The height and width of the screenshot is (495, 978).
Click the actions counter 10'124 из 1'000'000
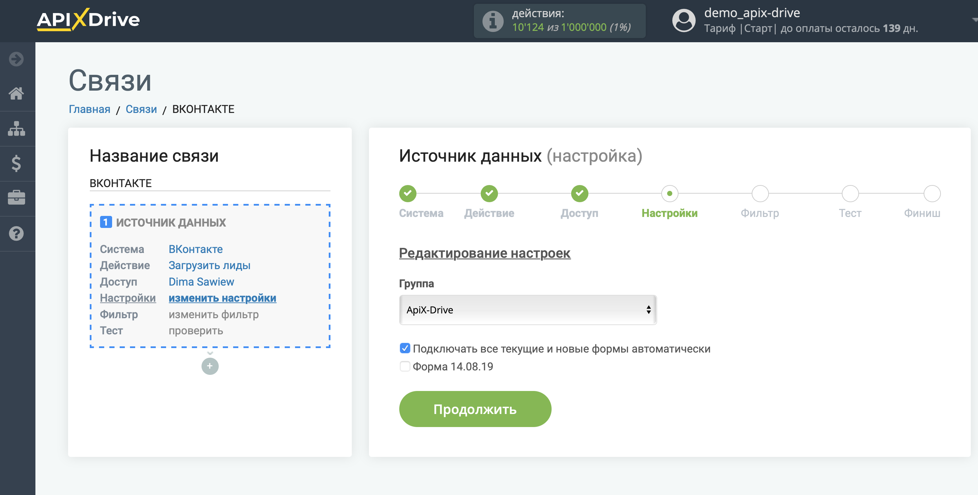pos(572,27)
